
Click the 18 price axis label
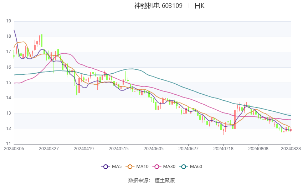[x=9, y=36]
